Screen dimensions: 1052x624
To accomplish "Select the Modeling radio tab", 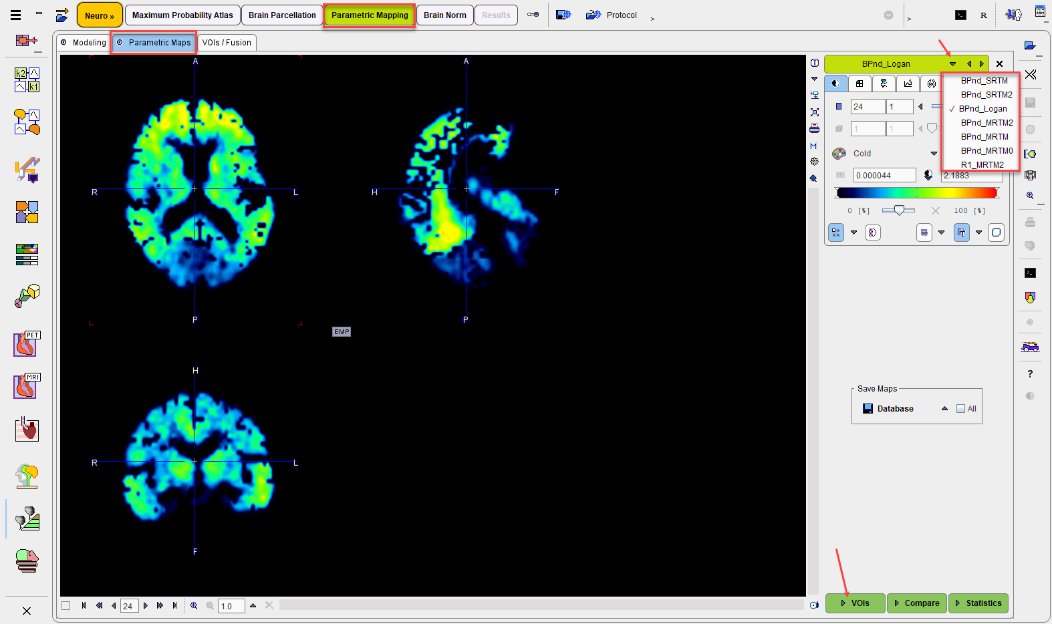I will pos(84,42).
